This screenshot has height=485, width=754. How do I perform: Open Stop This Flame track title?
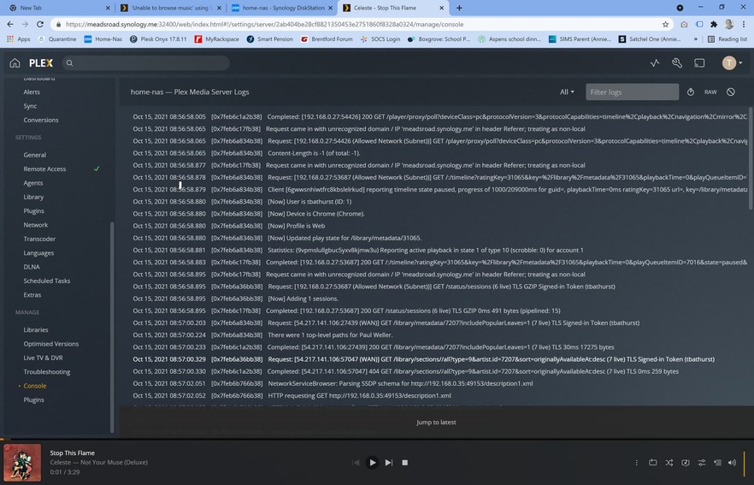click(x=72, y=452)
